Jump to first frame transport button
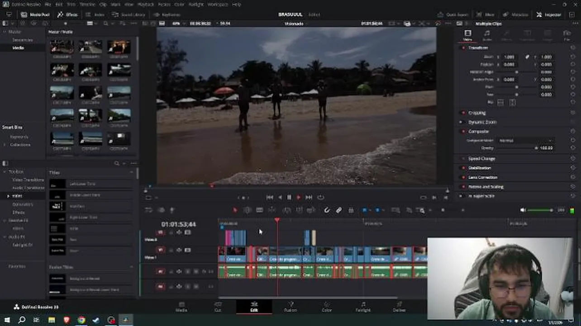 [x=270, y=197]
